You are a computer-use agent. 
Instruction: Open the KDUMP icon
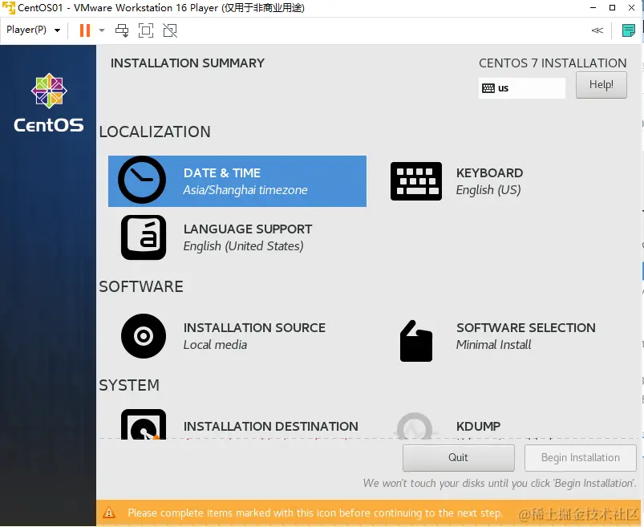click(x=415, y=426)
